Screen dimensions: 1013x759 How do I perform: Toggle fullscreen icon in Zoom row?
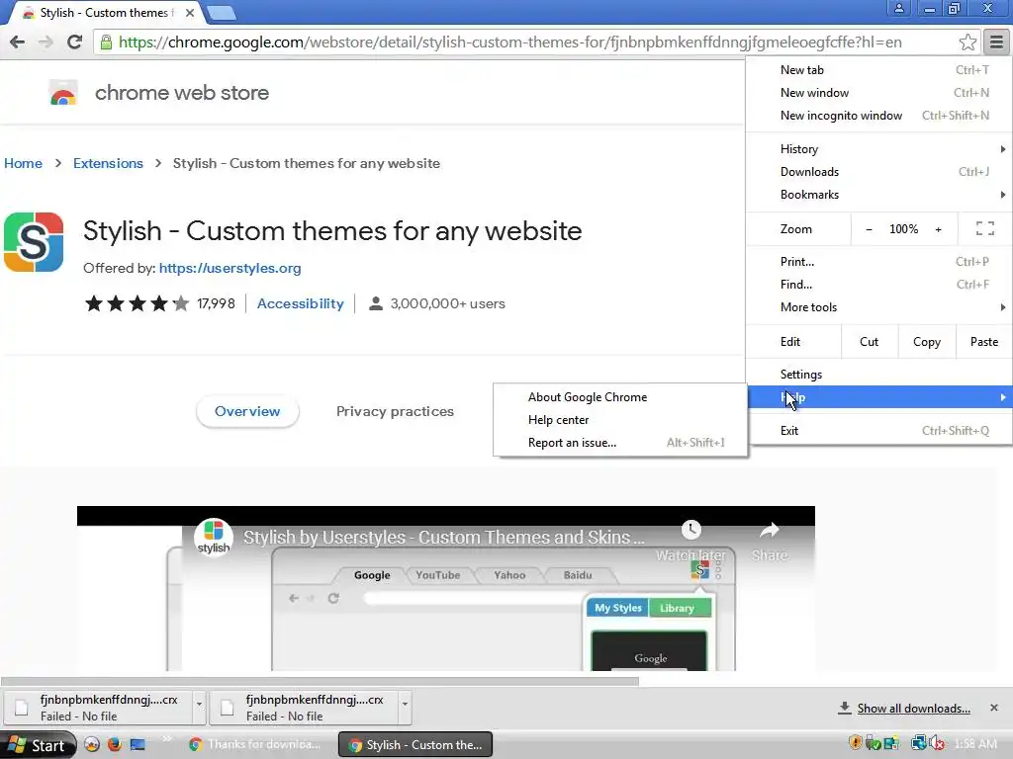(984, 228)
